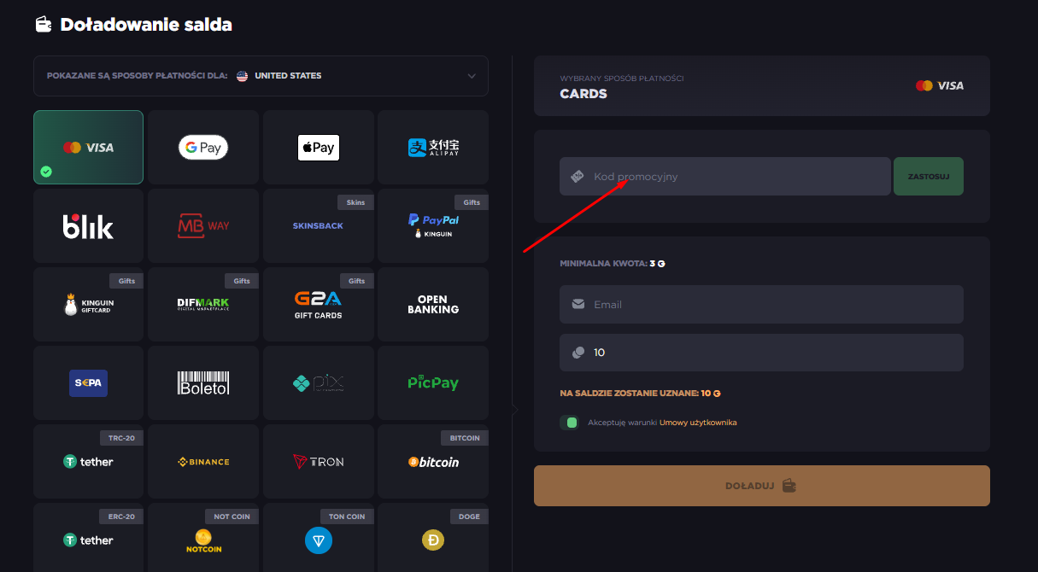Viewport: 1038px width, 572px height.
Task: Focus the Kod promocyjny input field
Action: (x=725, y=176)
